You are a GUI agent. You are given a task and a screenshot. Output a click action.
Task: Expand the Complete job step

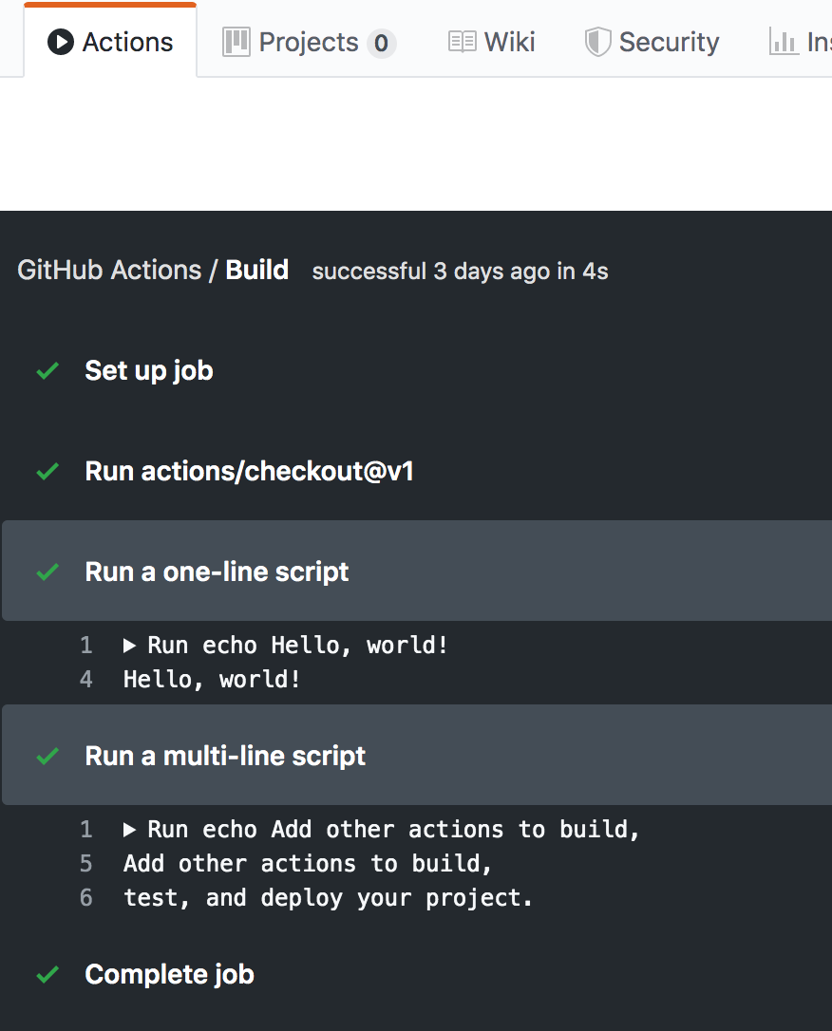[x=417, y=974]
